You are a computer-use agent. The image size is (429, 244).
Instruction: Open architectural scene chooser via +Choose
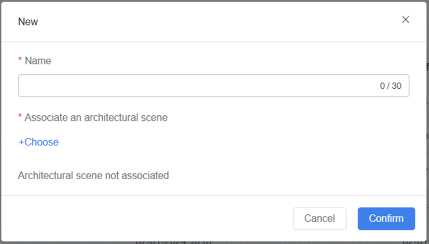pyautogui.click(x=38, y=142)
